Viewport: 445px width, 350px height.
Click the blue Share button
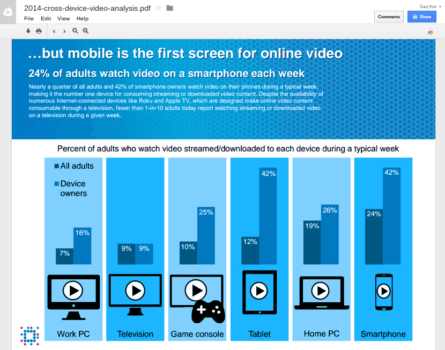pyautogui.click(x=422, y=17)
